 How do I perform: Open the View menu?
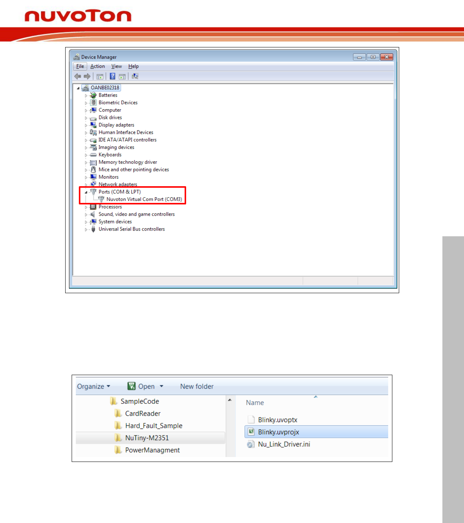click(116, 66)
